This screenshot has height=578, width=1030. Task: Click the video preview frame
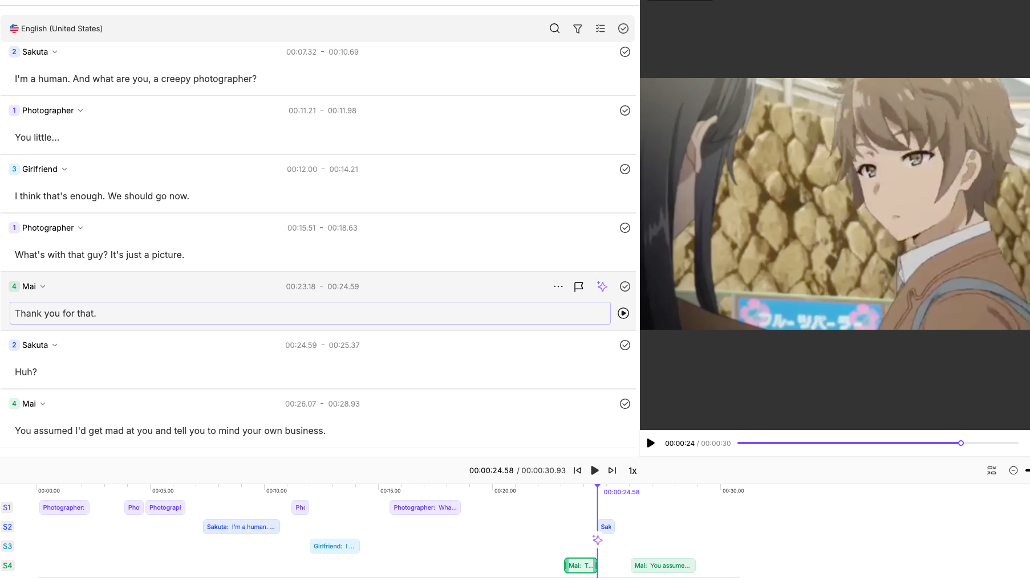(x=835, y=204)
